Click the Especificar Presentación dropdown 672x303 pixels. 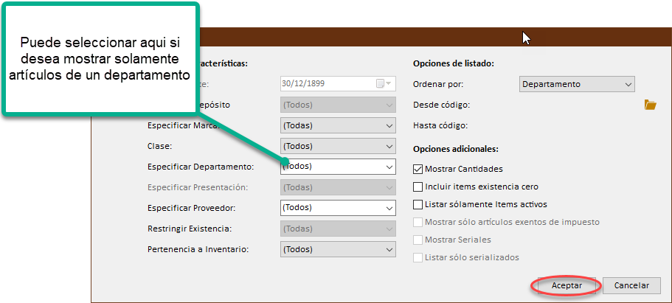pos(339,187)
